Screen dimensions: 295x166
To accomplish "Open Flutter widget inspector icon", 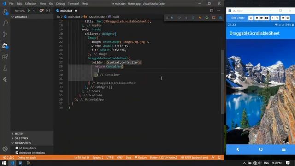I will (220, 18).
